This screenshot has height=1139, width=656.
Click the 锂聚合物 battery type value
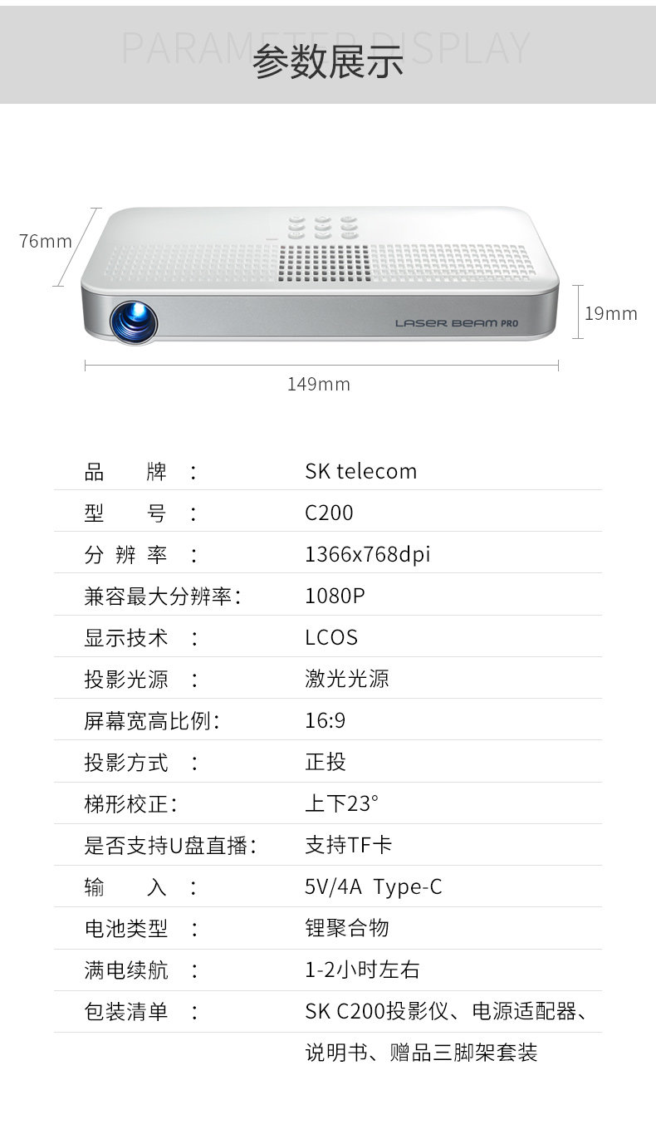click(x=346, y=928)
